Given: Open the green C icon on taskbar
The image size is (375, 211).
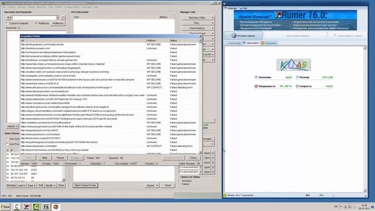Looking at the screenshot, I should (x=36, y=207).
